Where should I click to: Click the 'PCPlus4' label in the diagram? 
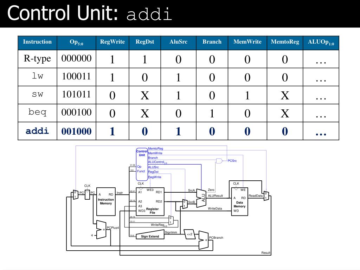tap(113, 228)
